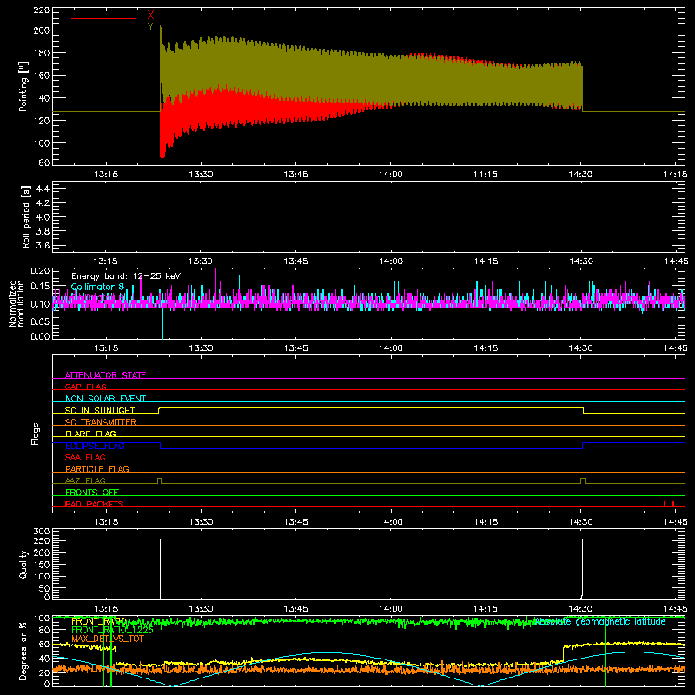695x695 pixels.
Task: Click the green FRONTS_OFF label
Action: pos(92,492)
